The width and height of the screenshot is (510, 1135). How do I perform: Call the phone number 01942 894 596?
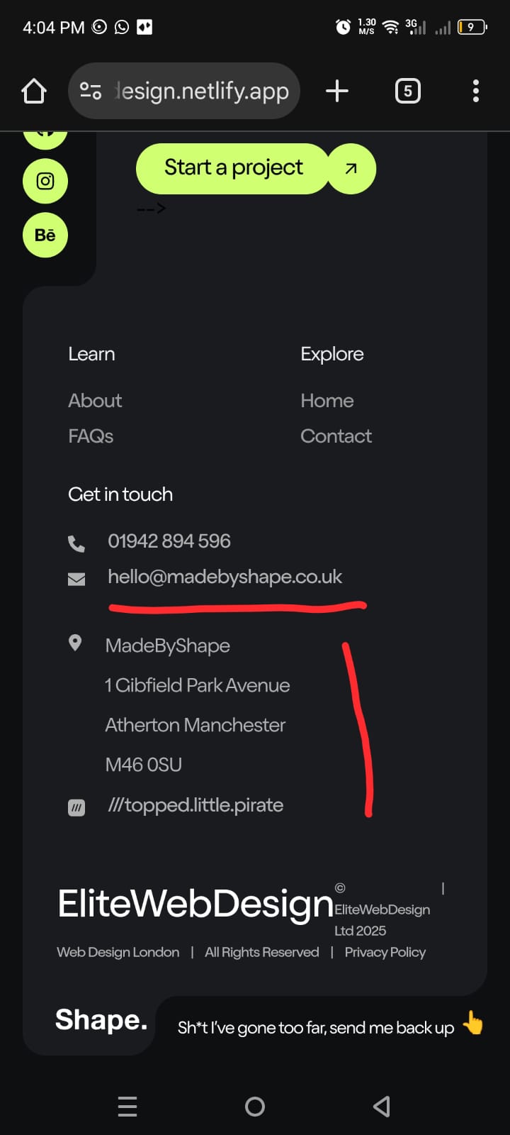(169, 541)
